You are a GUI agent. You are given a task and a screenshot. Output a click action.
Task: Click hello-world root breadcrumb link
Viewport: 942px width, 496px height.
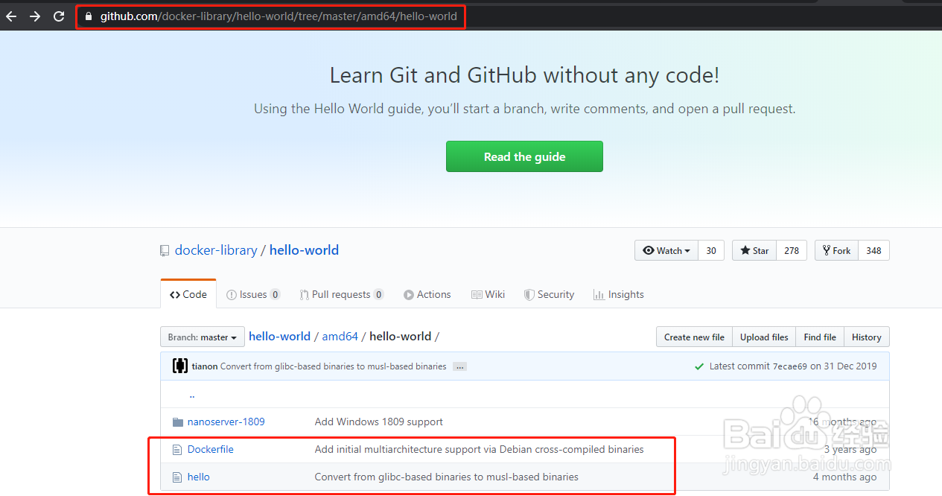tap(279, 336)
